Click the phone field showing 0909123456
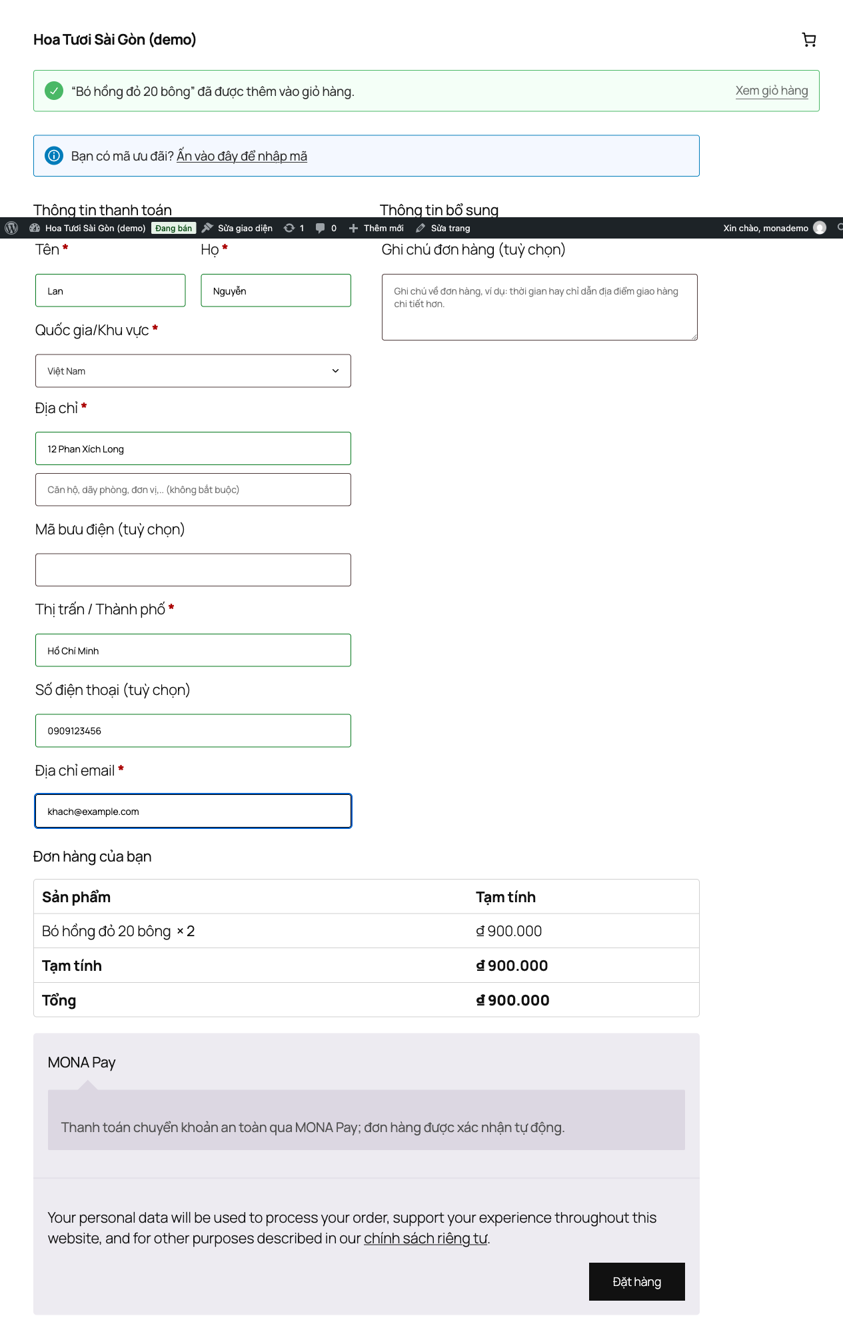Image resolution: width=843 pixels, height=1318 pixels. click(193, 731)
